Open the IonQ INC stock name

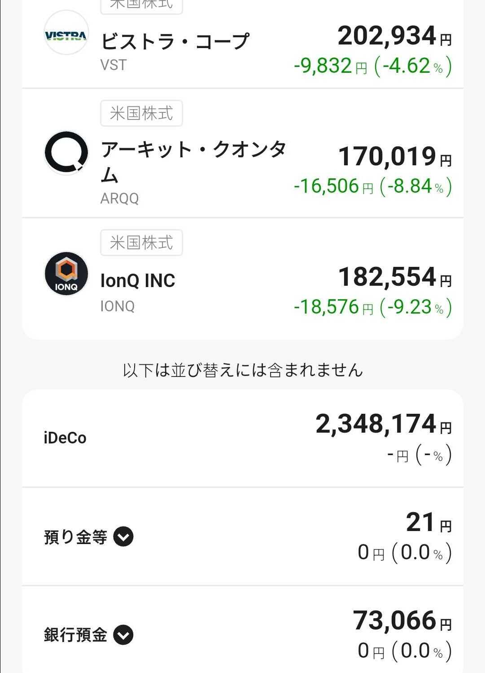click(x=138, y=281)
